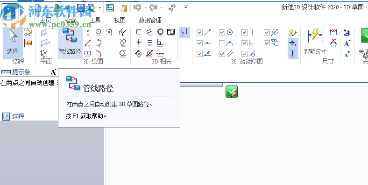This screenshot has height=185, width=368.
Task: Select the 3D fillet corner tool
Action: 109,32
